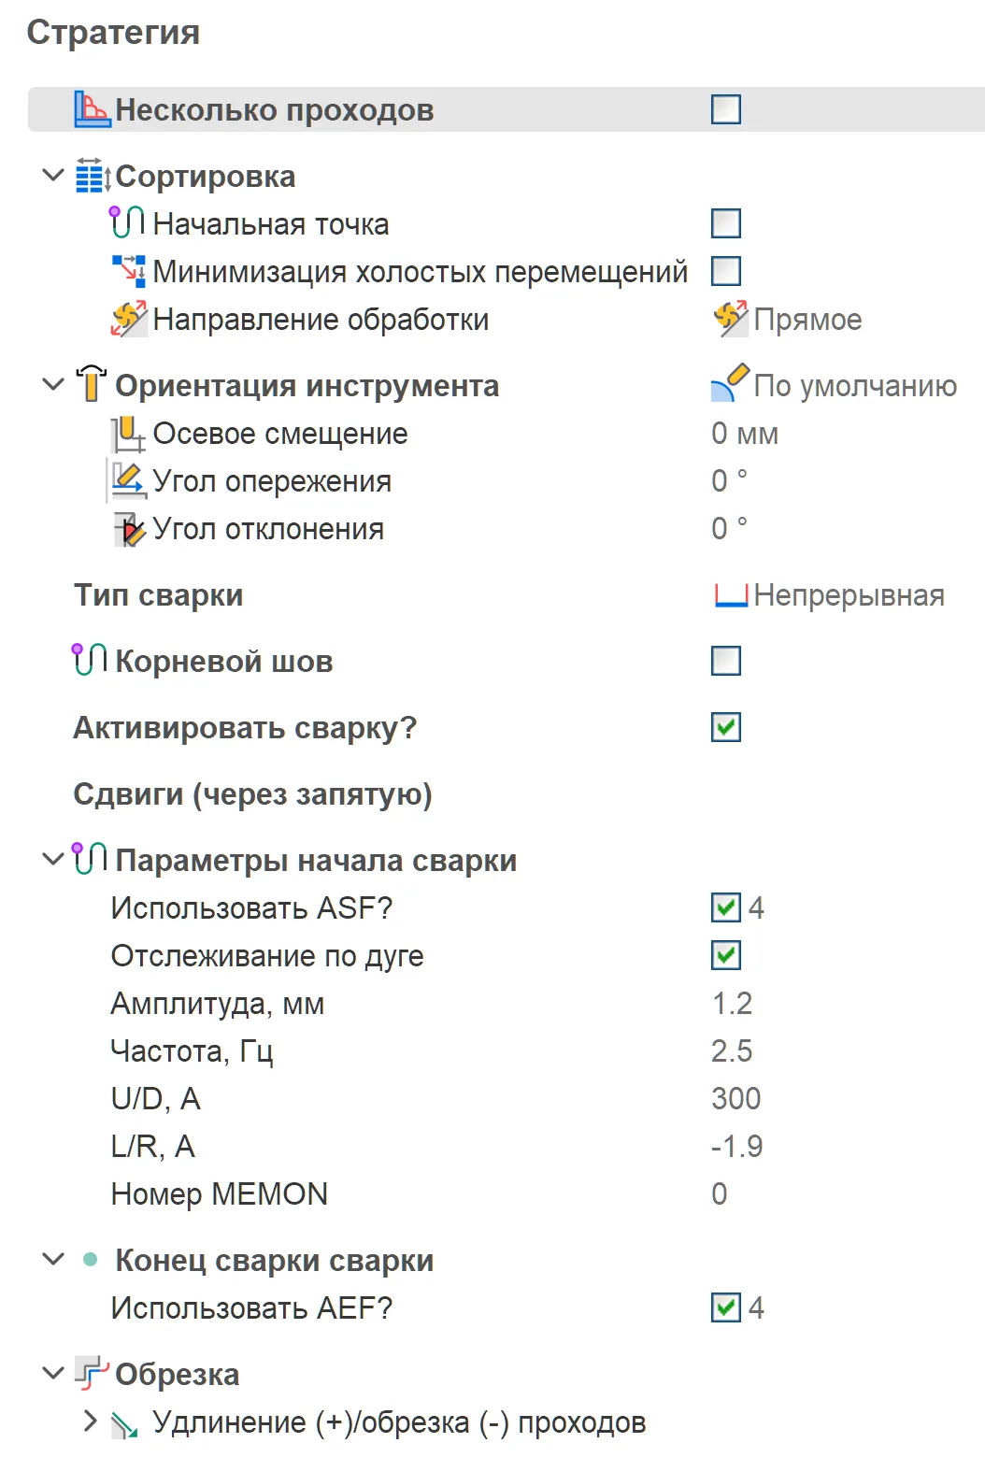Expand Удлинение (+)/обрезка (-) проходов
Image resolution: width=985 pixels, height=1457 pixels.
pyautogui.click(x=90, y=1421)
